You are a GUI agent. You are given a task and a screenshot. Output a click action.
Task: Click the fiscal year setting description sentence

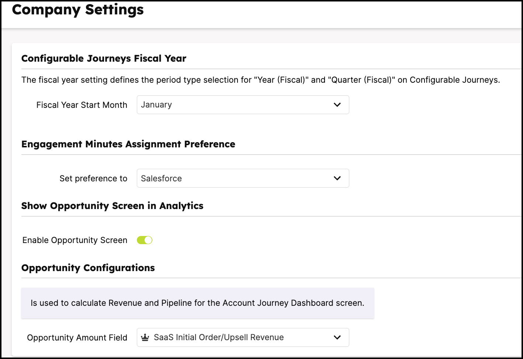pyautogui.click(x=261, y=80)
